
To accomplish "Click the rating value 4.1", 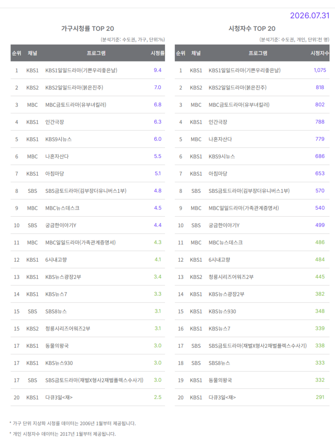I will click(x=158, y=259).
